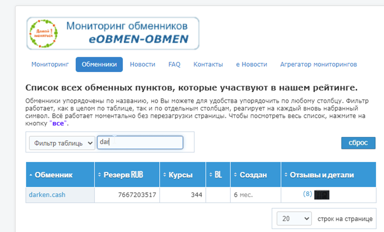The image size is (384, 232).
Task: Sort table by Резерв RUB column
Action: coord(127,175)
